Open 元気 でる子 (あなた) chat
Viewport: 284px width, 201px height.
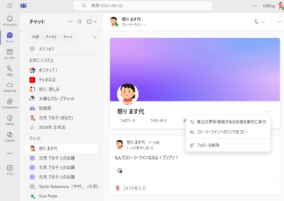61,118
